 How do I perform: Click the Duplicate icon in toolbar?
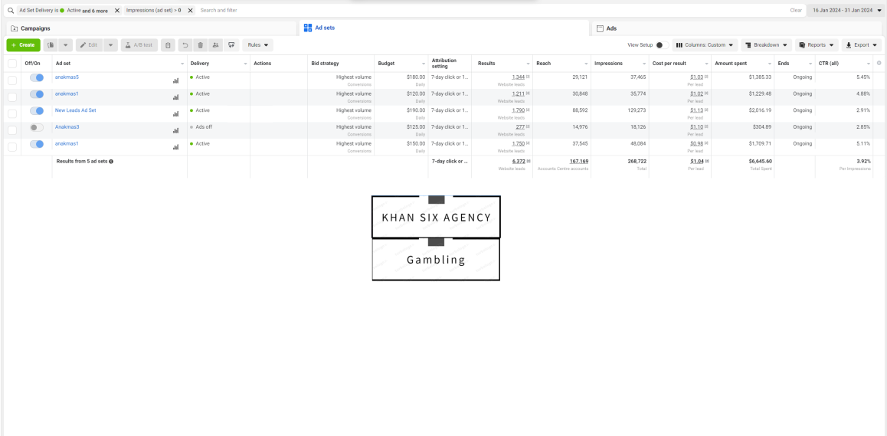[x=51, y=44]
